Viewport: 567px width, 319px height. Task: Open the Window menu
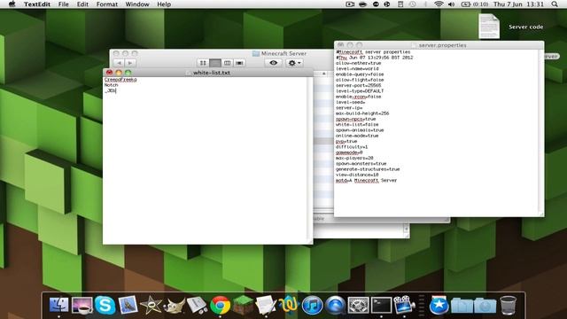137,4
